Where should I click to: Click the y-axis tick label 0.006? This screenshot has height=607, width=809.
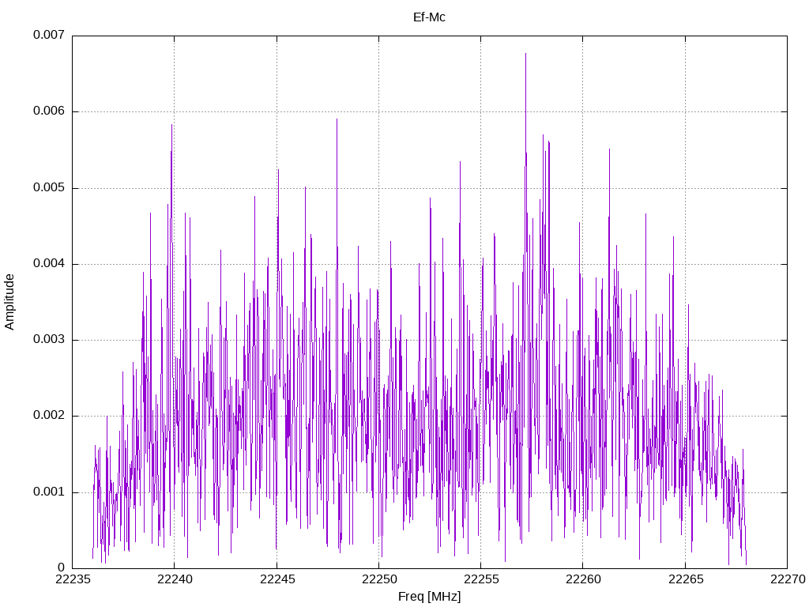tap(49, 111)
